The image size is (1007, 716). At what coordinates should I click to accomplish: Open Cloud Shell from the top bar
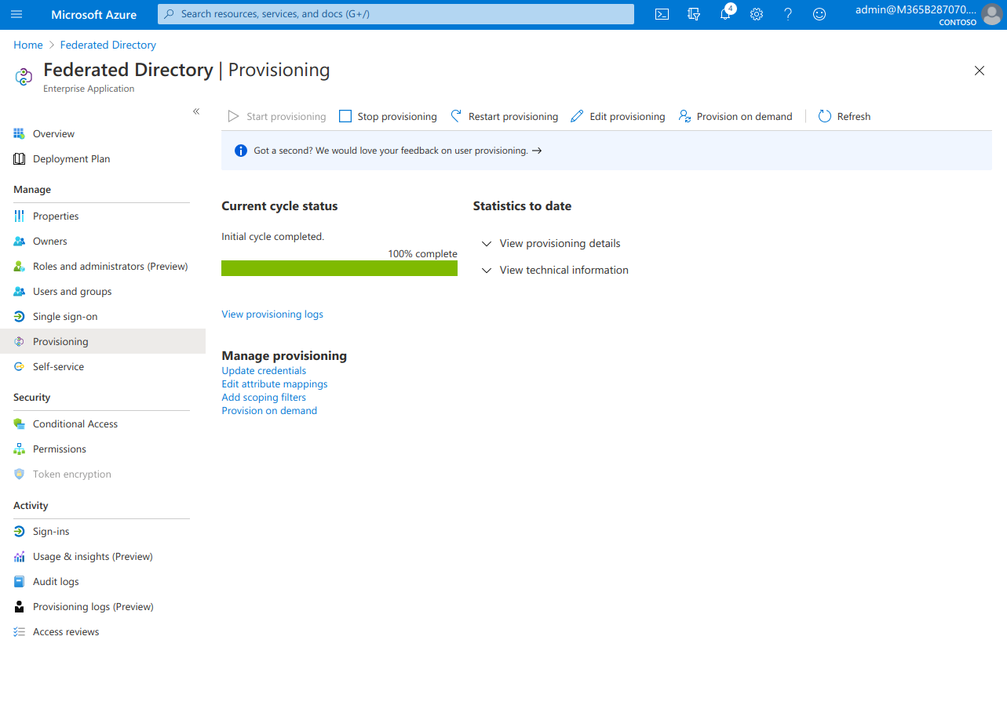661,14
